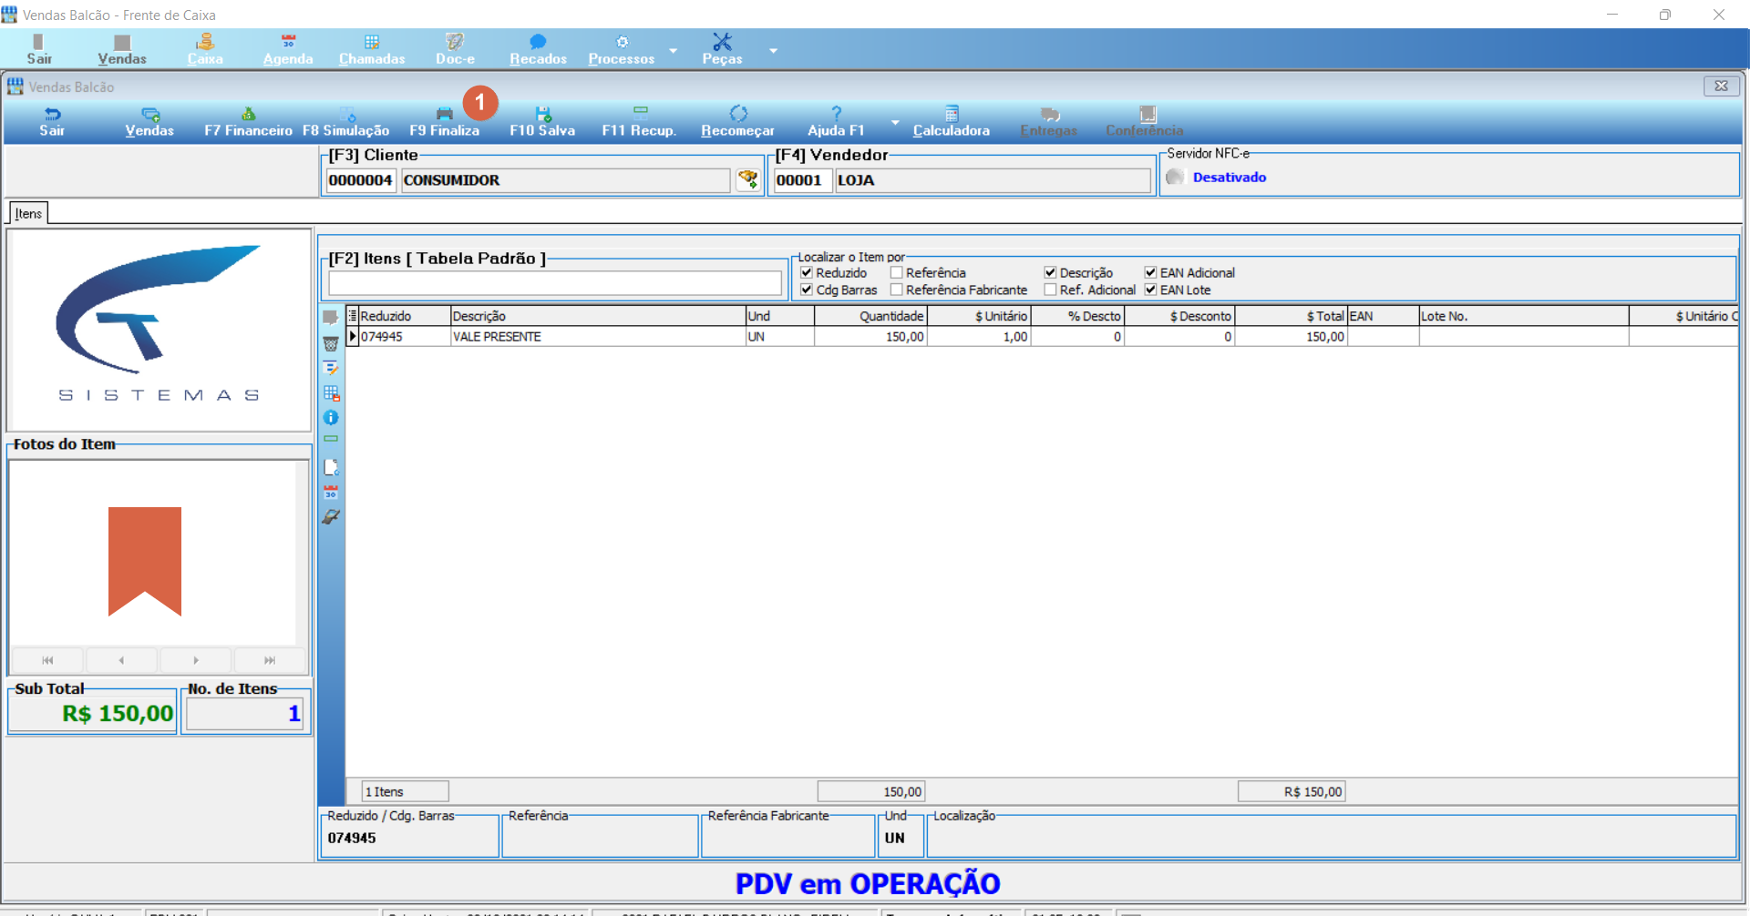Click the client search icon beside CONSUMIDOR
This screenshot has height=916, width=1750.
pyautogui.click(x=747, y=179)
